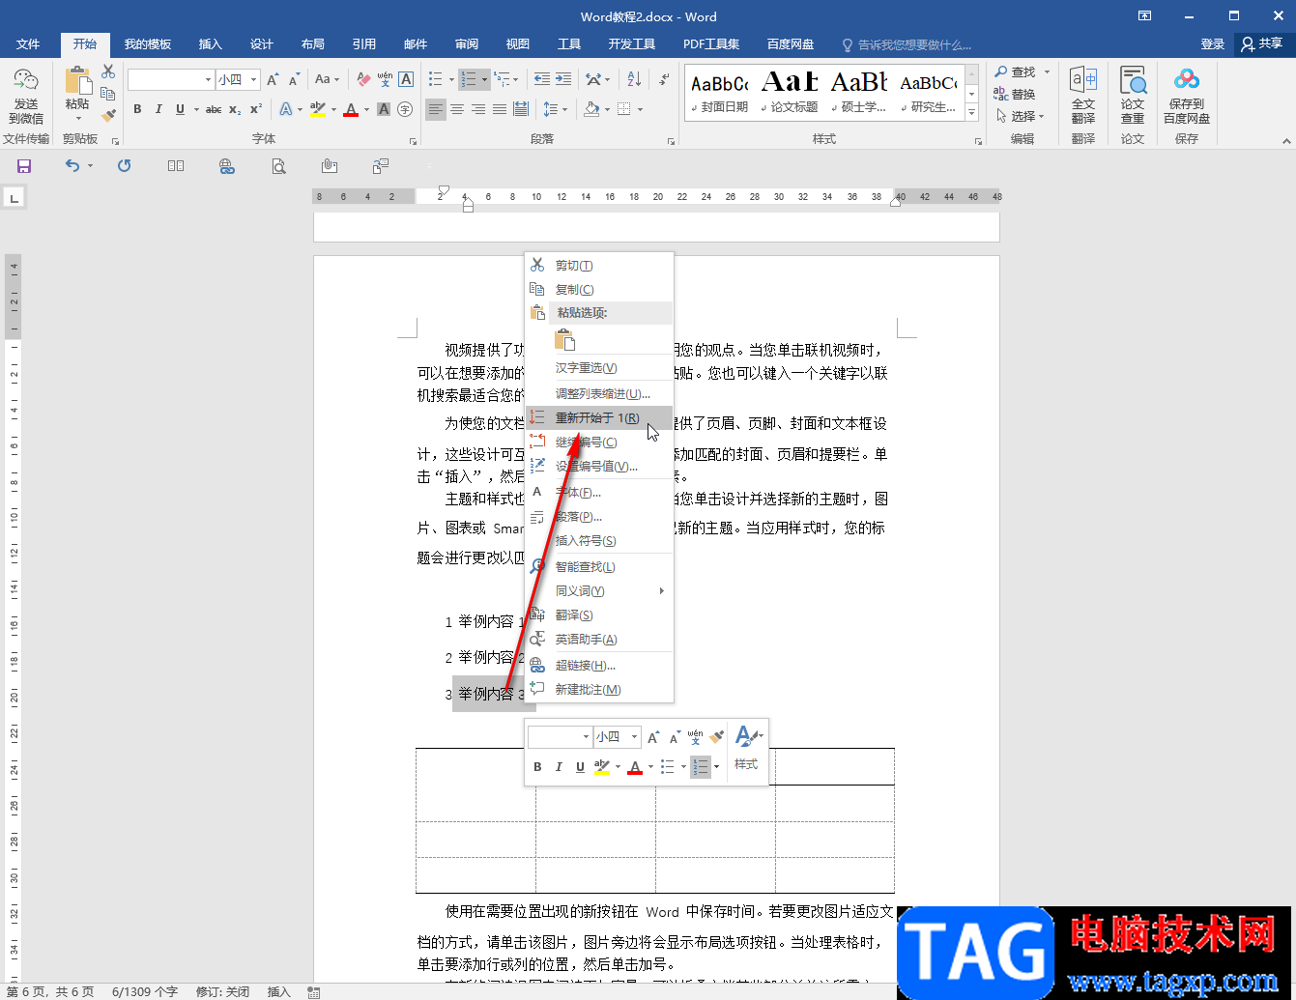Click the Enclose Characters circle icon
Viewport: 1296px width, 1000px height.
(405, 109)
